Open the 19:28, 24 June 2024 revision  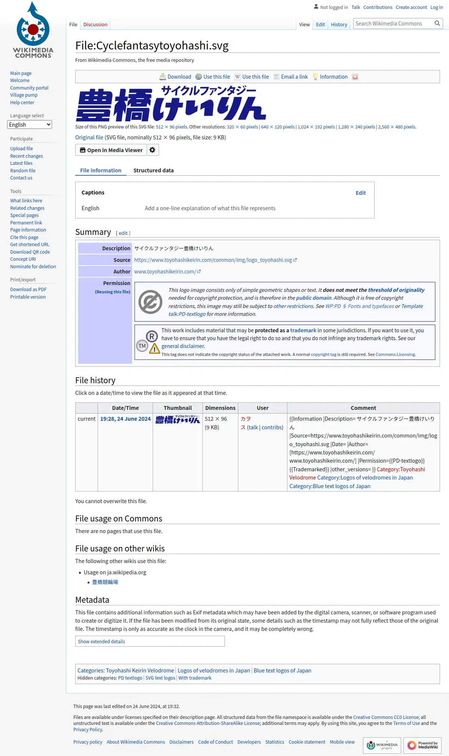(125, 419)
